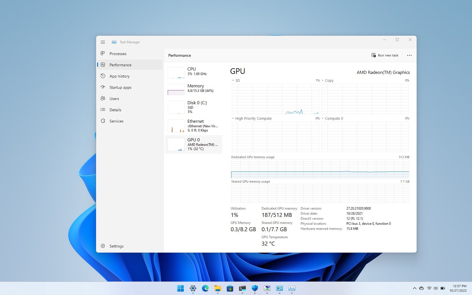The image size is (472, 295).
Task: Collapse the Compute 0 graph section
Action: [323, 118]
